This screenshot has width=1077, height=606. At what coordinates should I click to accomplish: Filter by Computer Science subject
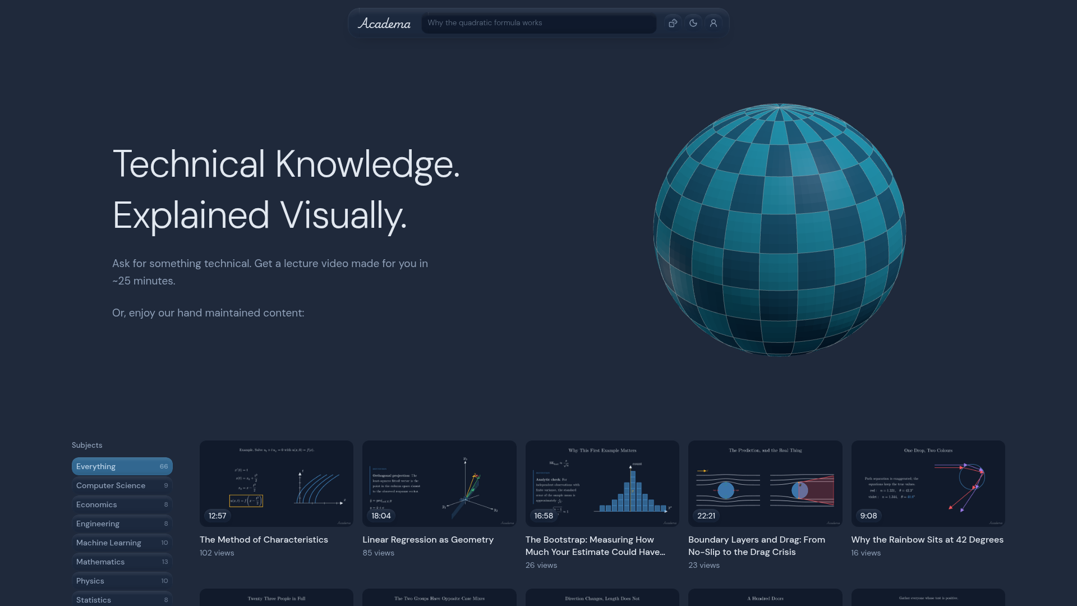[122, 485]
